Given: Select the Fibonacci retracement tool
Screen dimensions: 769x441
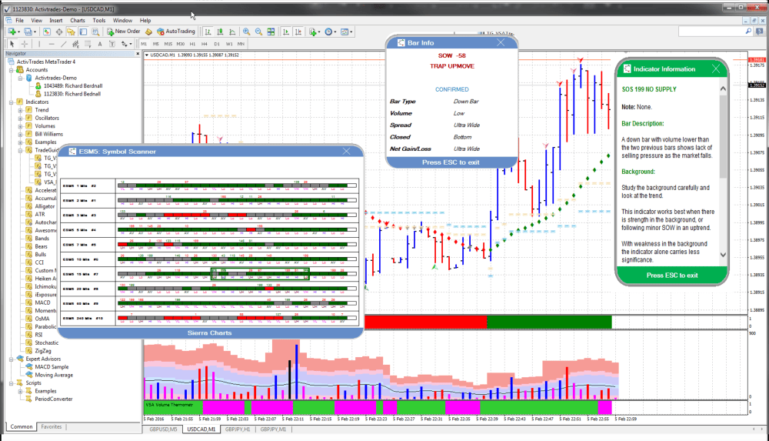Looking at the screenshot, I should pyautogui.click(x=88, y=44).
